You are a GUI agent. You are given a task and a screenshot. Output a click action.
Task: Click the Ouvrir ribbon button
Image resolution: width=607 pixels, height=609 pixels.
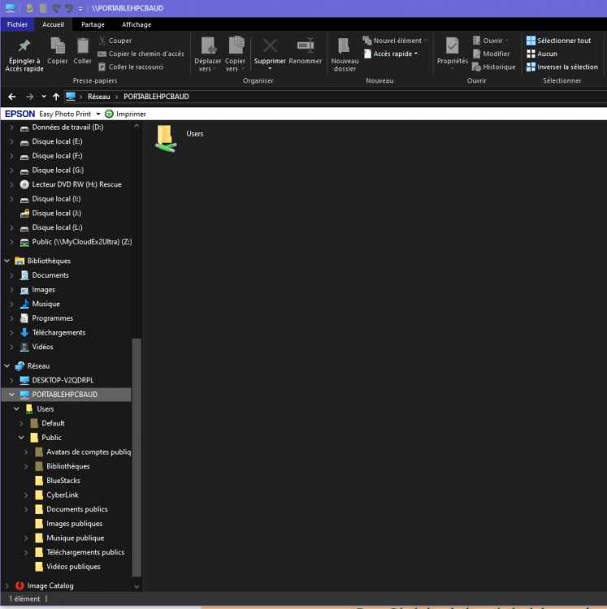pos(491,41)
